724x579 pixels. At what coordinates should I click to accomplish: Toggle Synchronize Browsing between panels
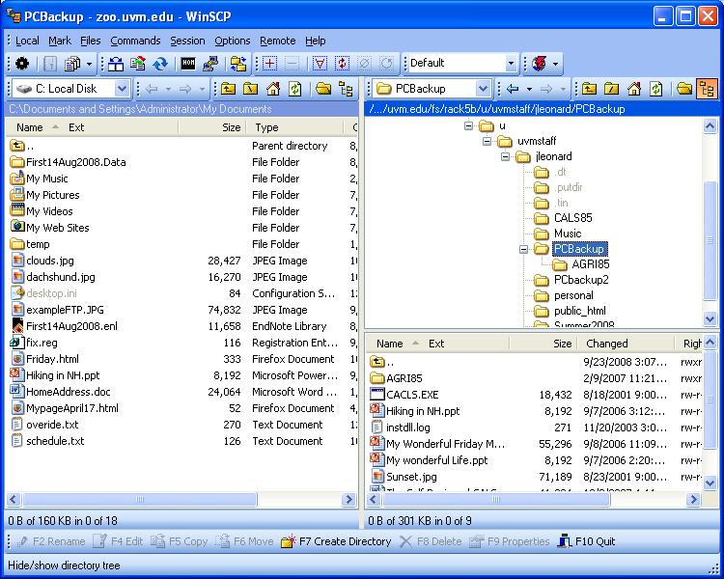238,64
